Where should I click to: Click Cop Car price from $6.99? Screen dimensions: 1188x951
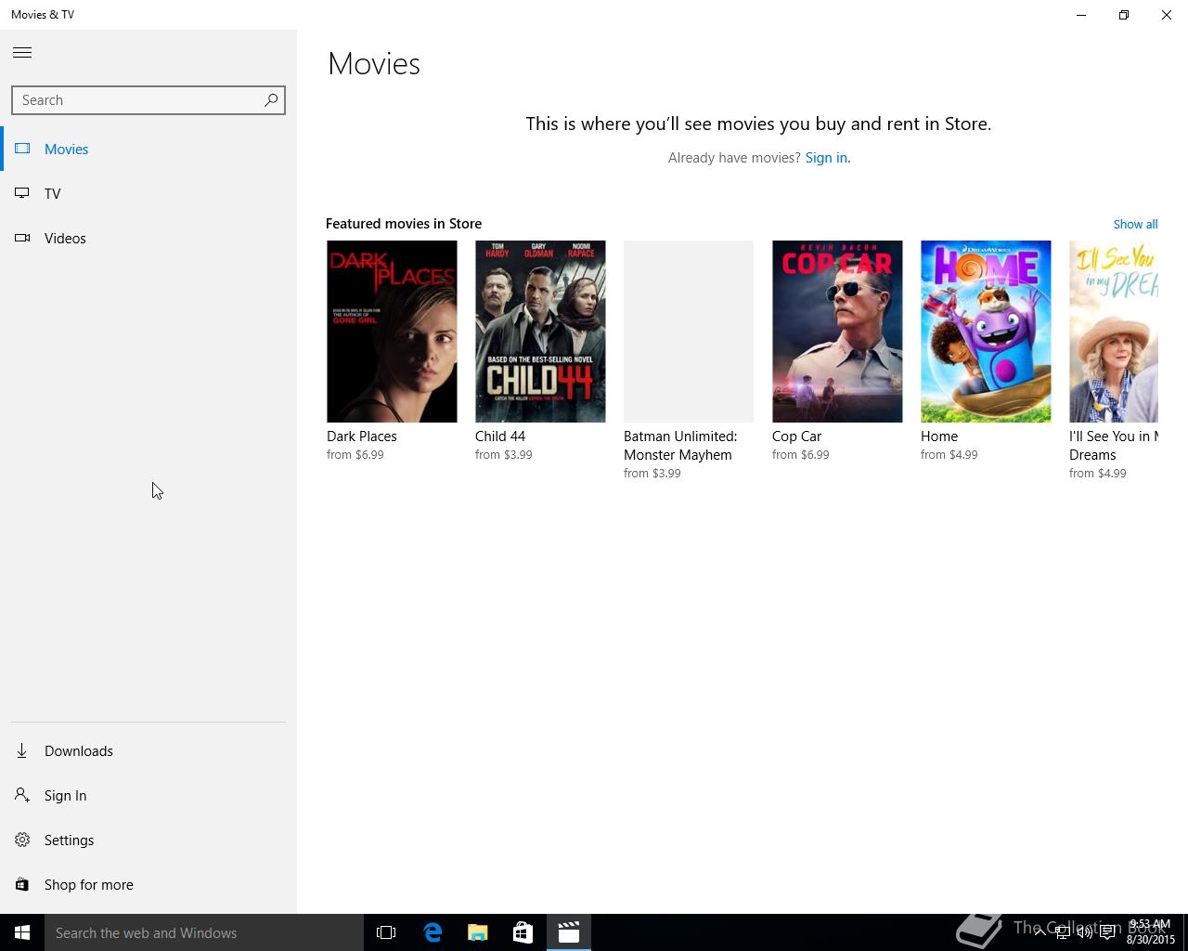[x=801, y=455]
